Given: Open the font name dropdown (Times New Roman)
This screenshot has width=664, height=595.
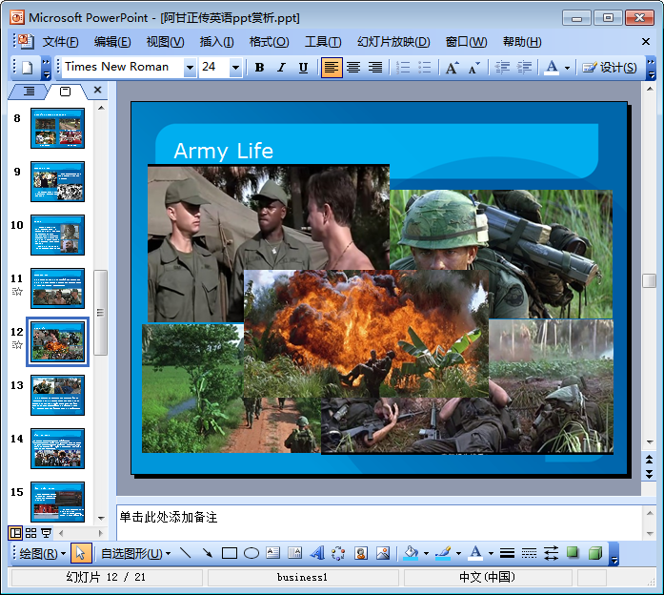Looking at the screenshot, I should tap(190, 68).
